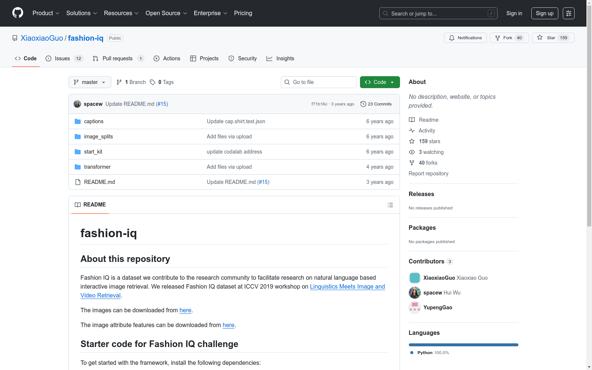Open the command palette icon button
Image resolution: width=592 pixels, height=370 pixels.
tap(569, 13)
